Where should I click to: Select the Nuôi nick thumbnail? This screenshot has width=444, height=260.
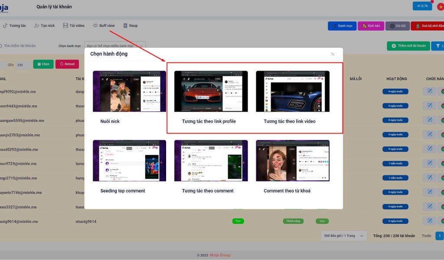129,90
